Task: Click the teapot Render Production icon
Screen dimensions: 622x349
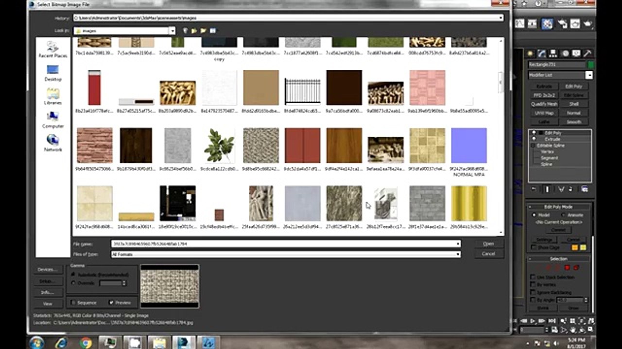Action: (587, 24)
